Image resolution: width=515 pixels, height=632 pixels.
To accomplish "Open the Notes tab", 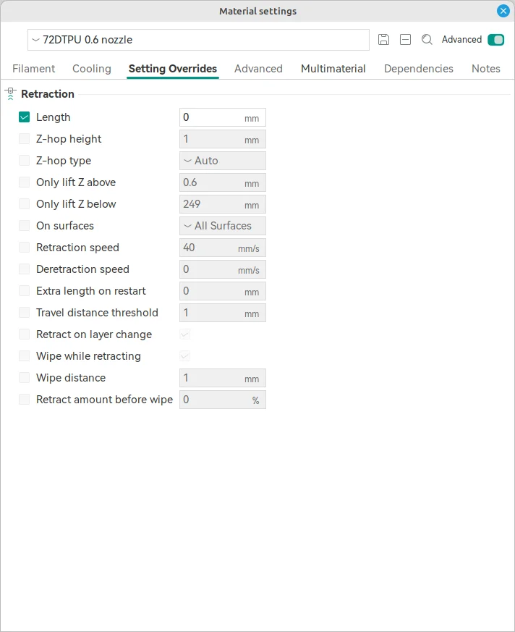I will (485, 69).
